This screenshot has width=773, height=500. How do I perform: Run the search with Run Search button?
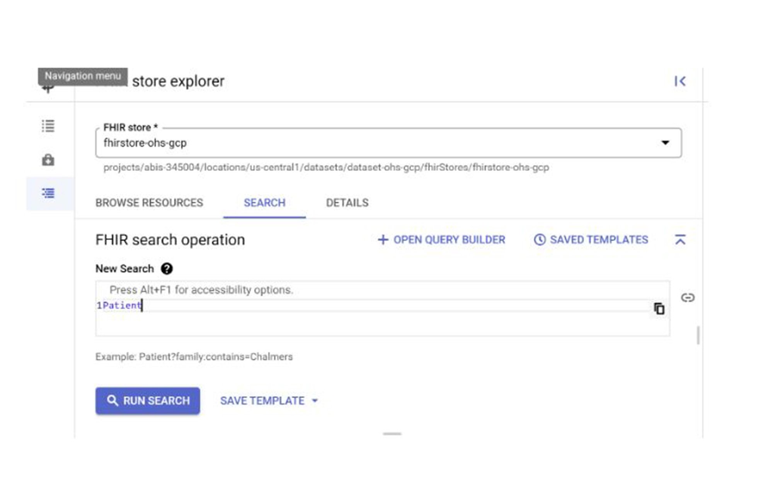tap(148, 401)
